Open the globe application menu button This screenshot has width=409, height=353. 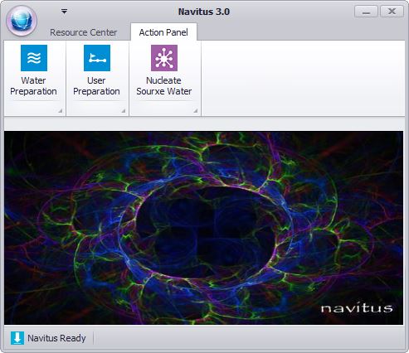22,21
